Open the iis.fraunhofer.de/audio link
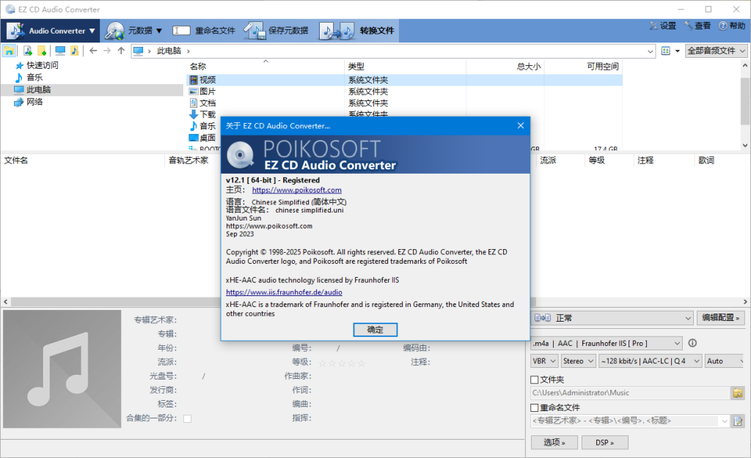This screenshot has height=458, width=751. (284, 292)
